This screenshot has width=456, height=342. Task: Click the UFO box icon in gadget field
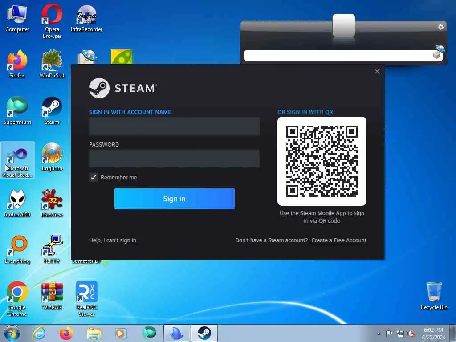tap(438, 52)
